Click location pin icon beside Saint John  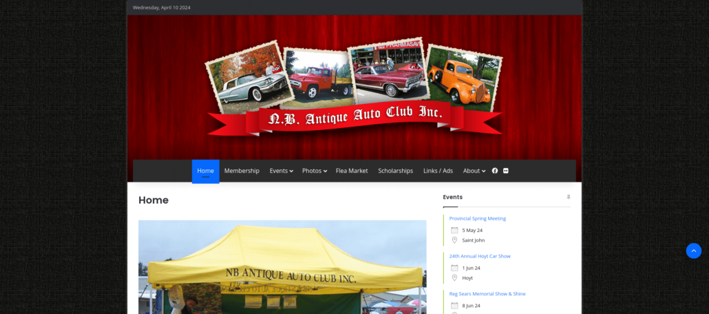pos(454,240)
